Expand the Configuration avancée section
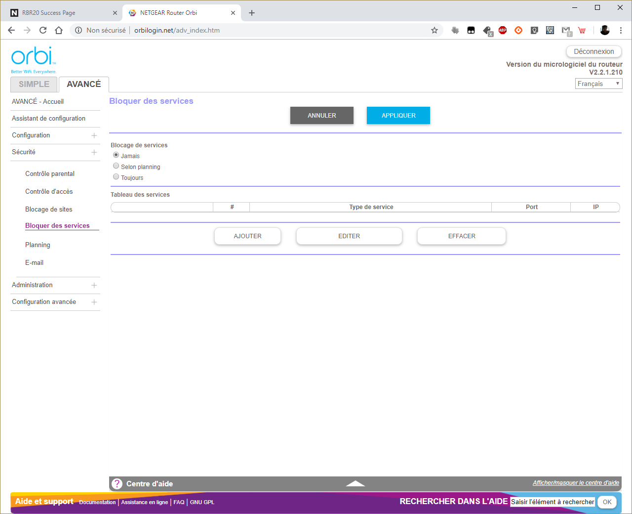Screen dimensions: 632x514 click(94, 302)
